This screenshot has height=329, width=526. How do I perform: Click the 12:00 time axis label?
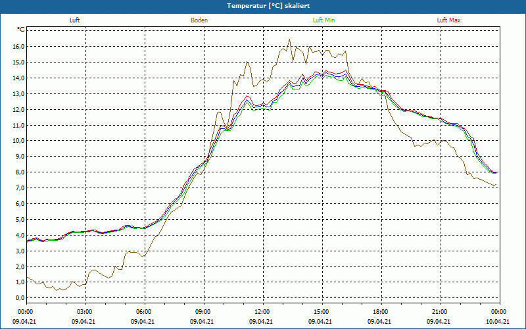click(x=260, y=312)
